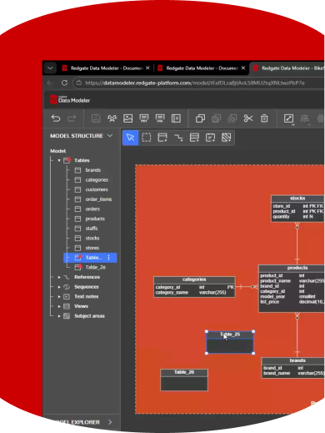The image size is (325, 433).
Task: Open the documentation report icon
Action: 176,118
